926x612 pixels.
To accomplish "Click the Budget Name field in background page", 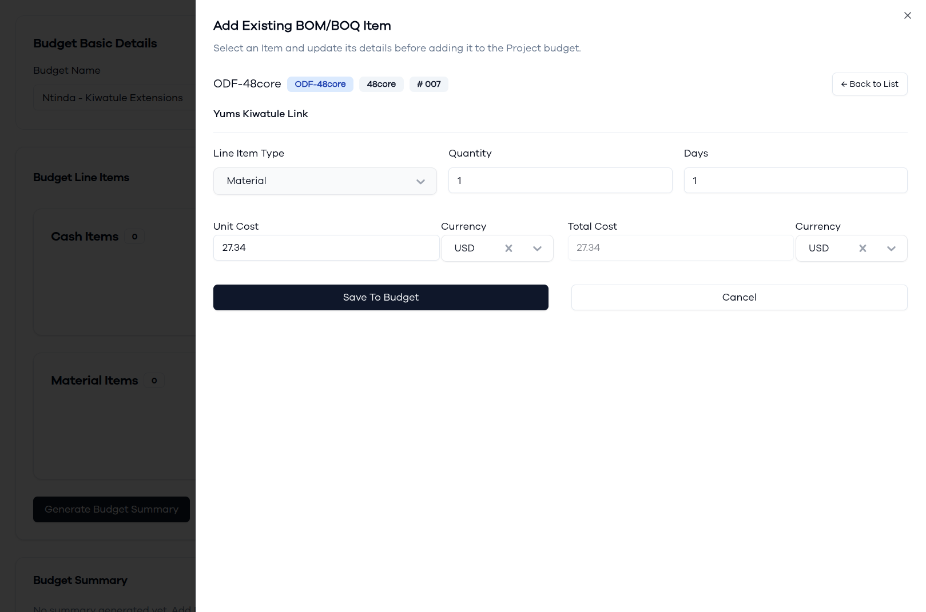I will tap(114, 98).
